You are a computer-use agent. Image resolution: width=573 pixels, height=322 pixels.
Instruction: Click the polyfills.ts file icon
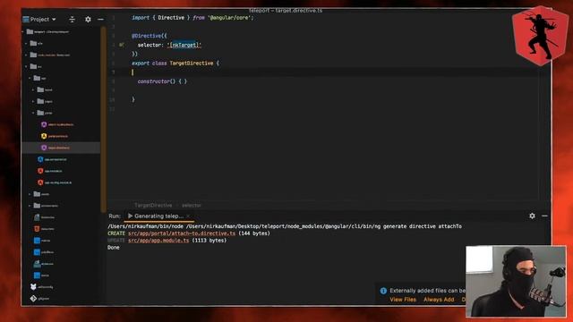tap(37, 252)
